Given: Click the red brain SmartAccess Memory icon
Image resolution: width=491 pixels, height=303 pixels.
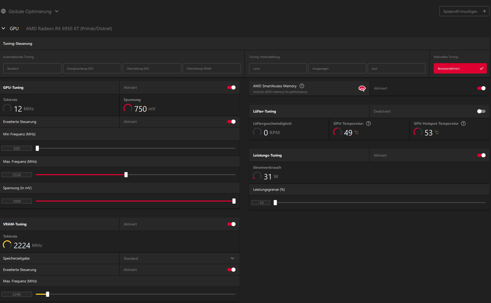Looking at the screenshot, I should 362,88.
